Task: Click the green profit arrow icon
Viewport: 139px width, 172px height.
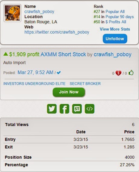Action: point(6,54)
